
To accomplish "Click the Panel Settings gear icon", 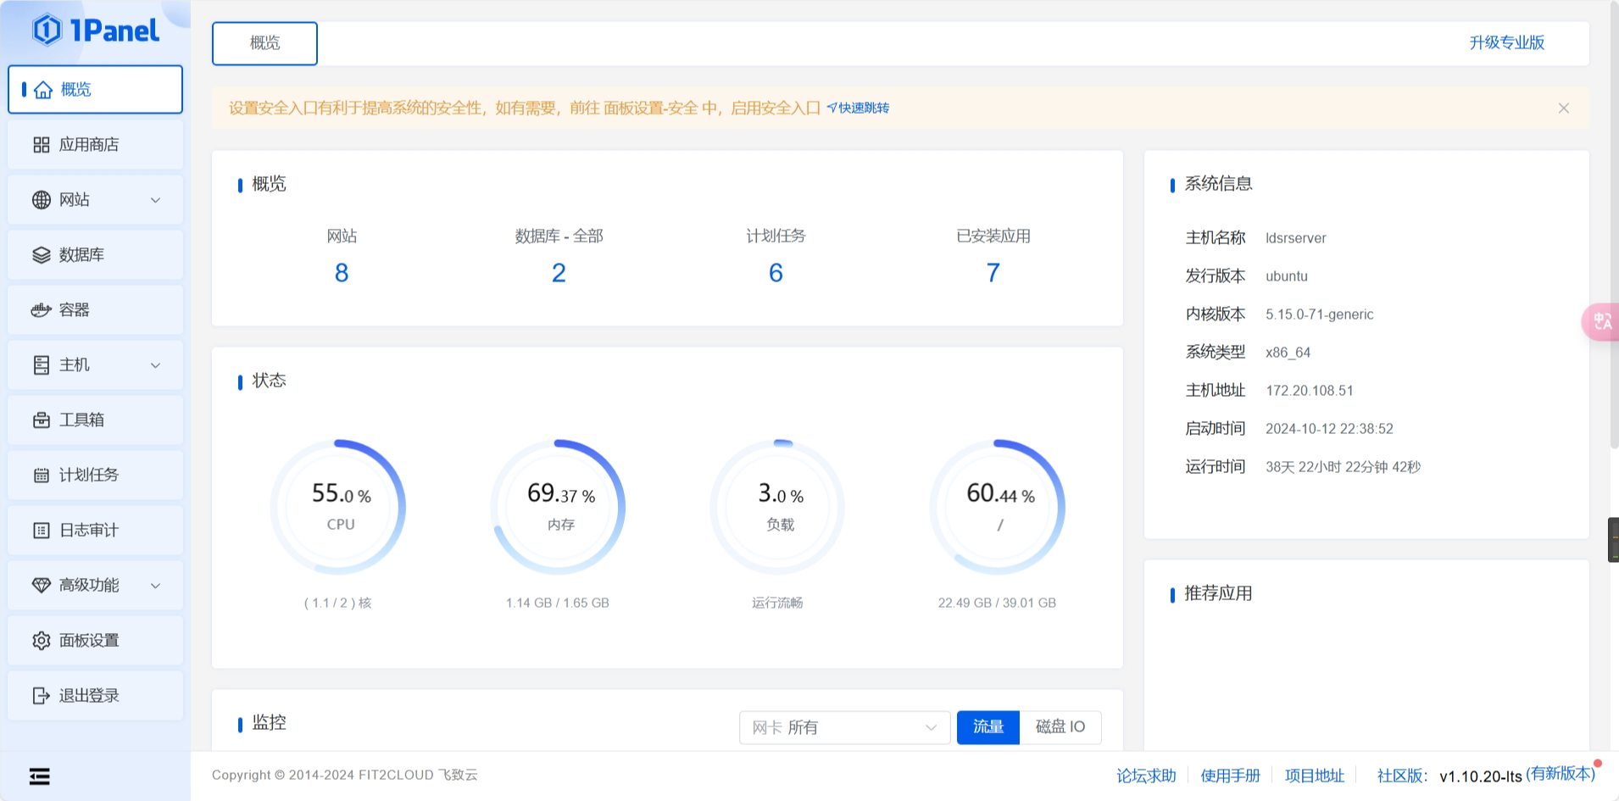I will (41, 641).
